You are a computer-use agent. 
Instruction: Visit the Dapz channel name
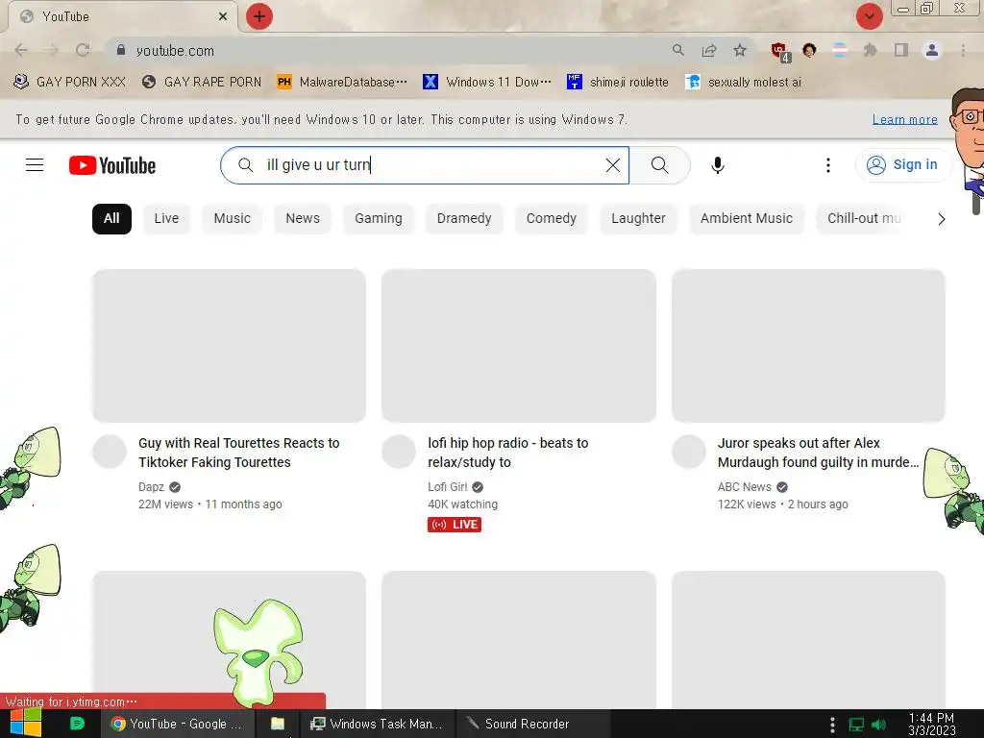(x=151, y=487)
